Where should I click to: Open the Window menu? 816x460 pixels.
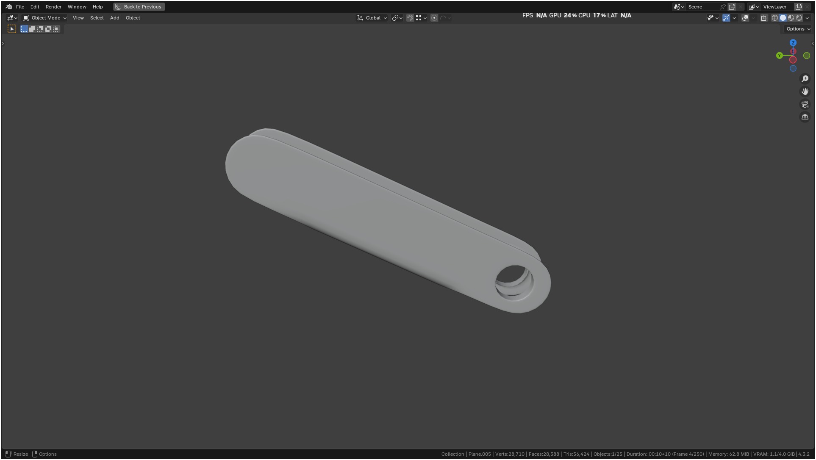(77, 7)
